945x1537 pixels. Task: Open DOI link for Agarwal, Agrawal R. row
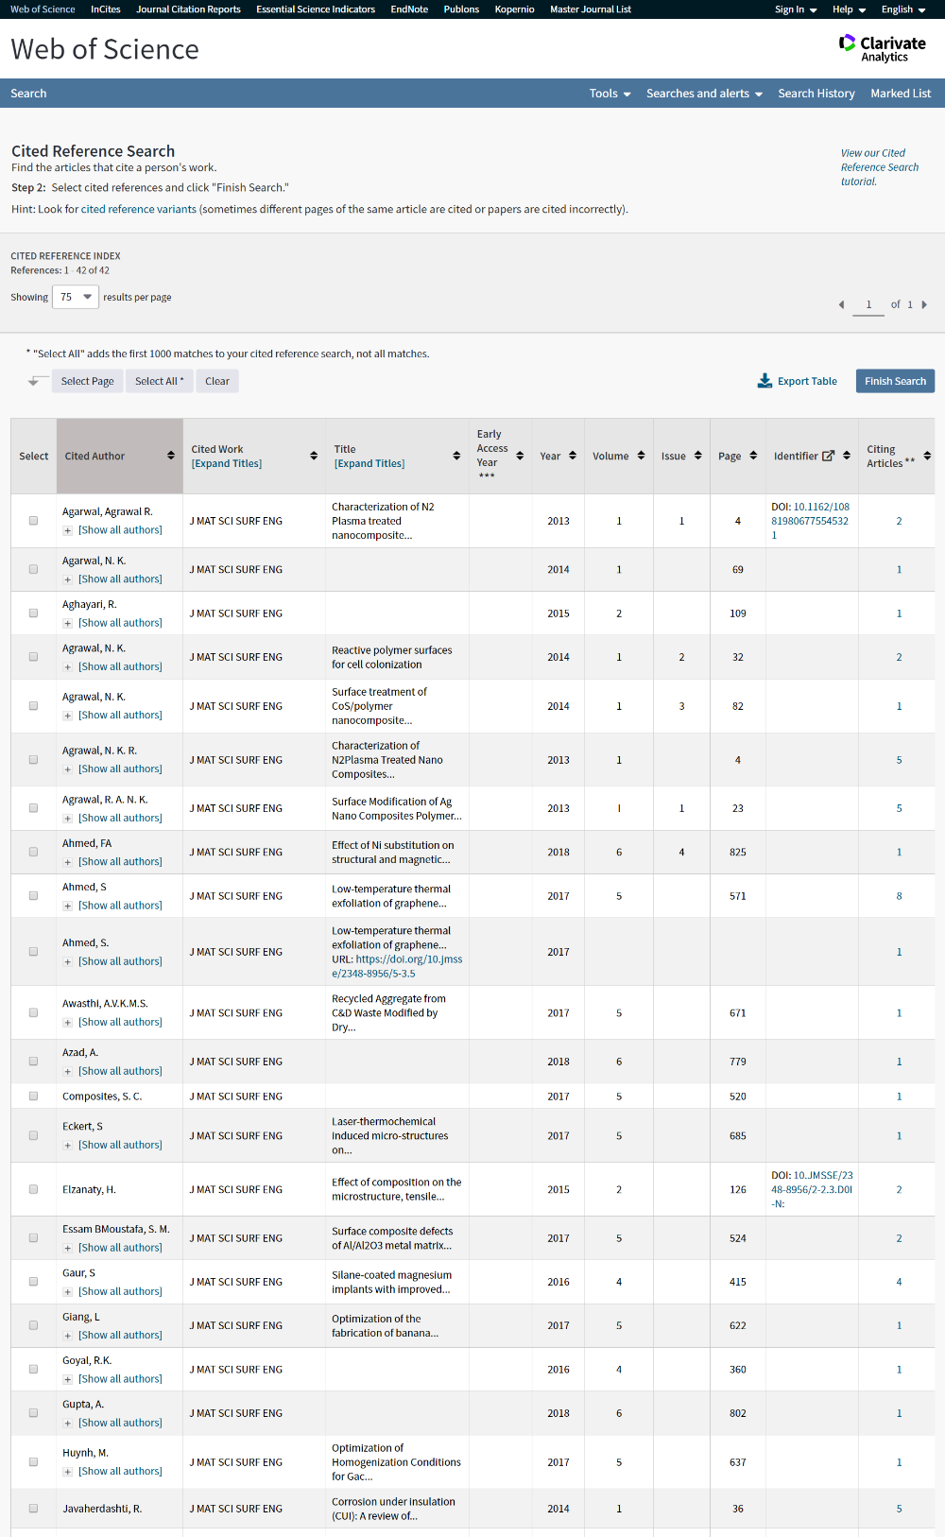(x=810, y=521)
